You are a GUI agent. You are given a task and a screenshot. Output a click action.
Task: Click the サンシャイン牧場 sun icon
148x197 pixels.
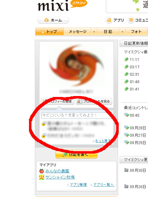tap(42, 177)
